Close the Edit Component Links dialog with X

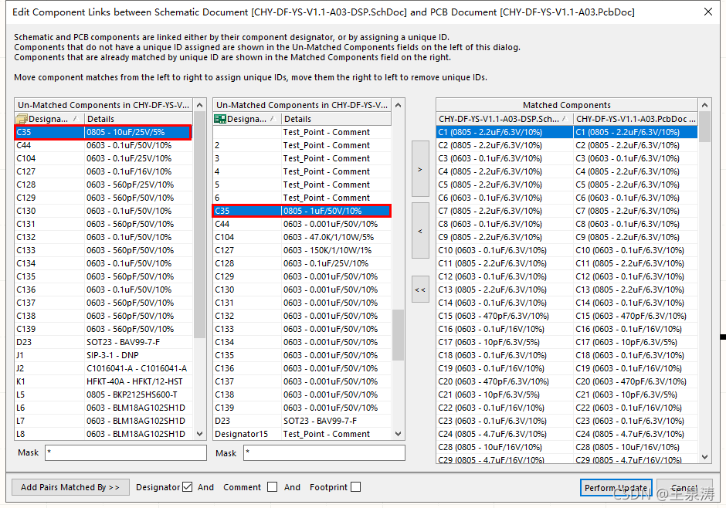[x=708, y=11]
